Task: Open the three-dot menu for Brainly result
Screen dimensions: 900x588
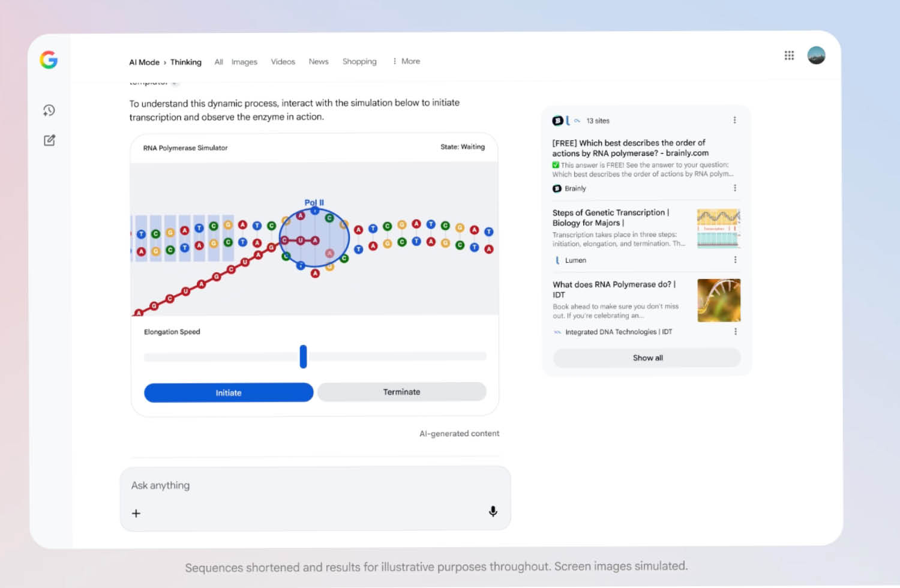Action: (735, 188)
